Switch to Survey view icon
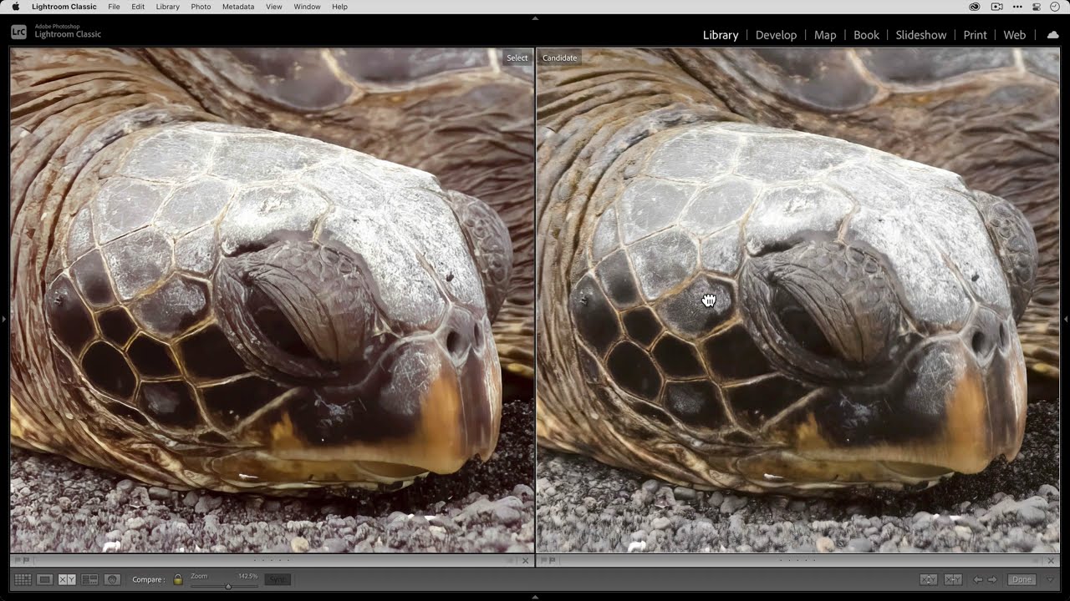This screenshot has width=1070, height=601. (x=89, y=579)
